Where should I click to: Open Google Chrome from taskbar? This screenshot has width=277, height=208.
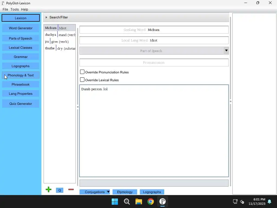pos(151,201)
